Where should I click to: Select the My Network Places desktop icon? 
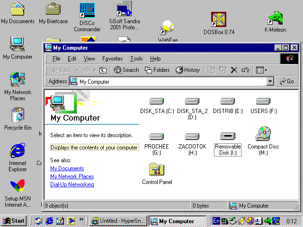click(18, 86)
